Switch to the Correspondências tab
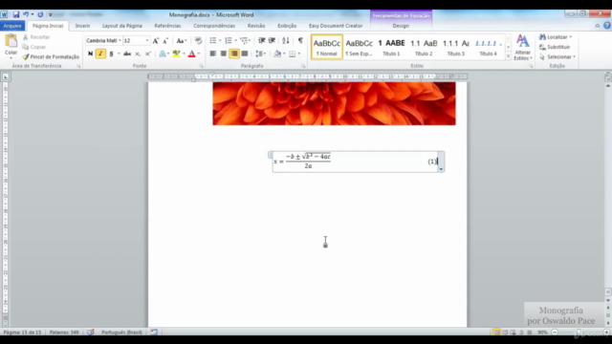Viewport: 612px width, 344px height. point(214,26)
